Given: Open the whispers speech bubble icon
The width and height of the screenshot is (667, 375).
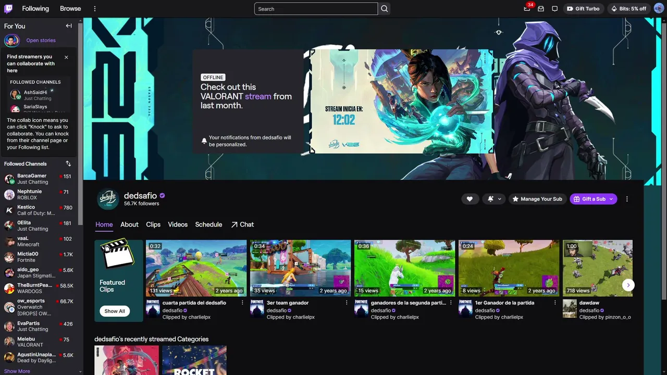Looking at the screenshot, I should (x=555, y=9).
